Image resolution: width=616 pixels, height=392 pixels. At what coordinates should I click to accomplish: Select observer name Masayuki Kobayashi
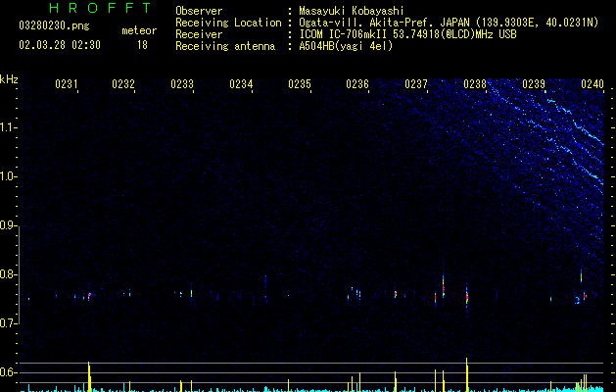tap(352, 11)
